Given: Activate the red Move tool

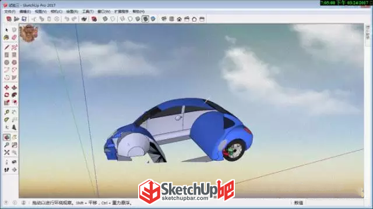Looking at the screenshot, I should [x=6, y=88].
